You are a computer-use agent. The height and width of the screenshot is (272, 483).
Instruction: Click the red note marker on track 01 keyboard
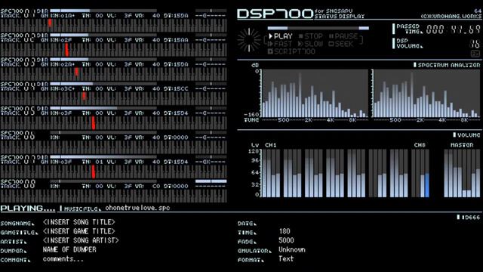(50, 23)
